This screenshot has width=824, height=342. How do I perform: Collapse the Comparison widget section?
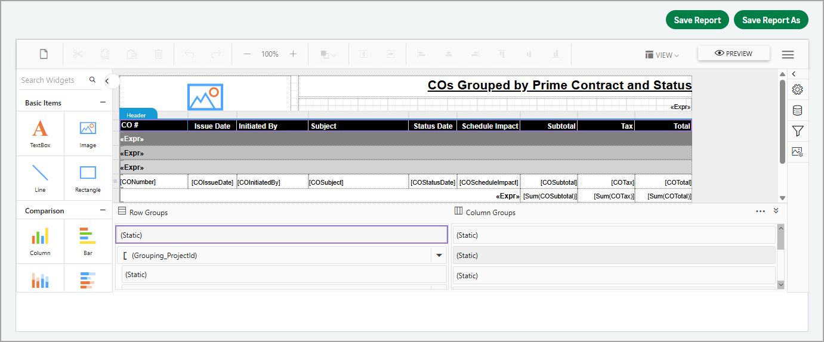coord(103,210)
